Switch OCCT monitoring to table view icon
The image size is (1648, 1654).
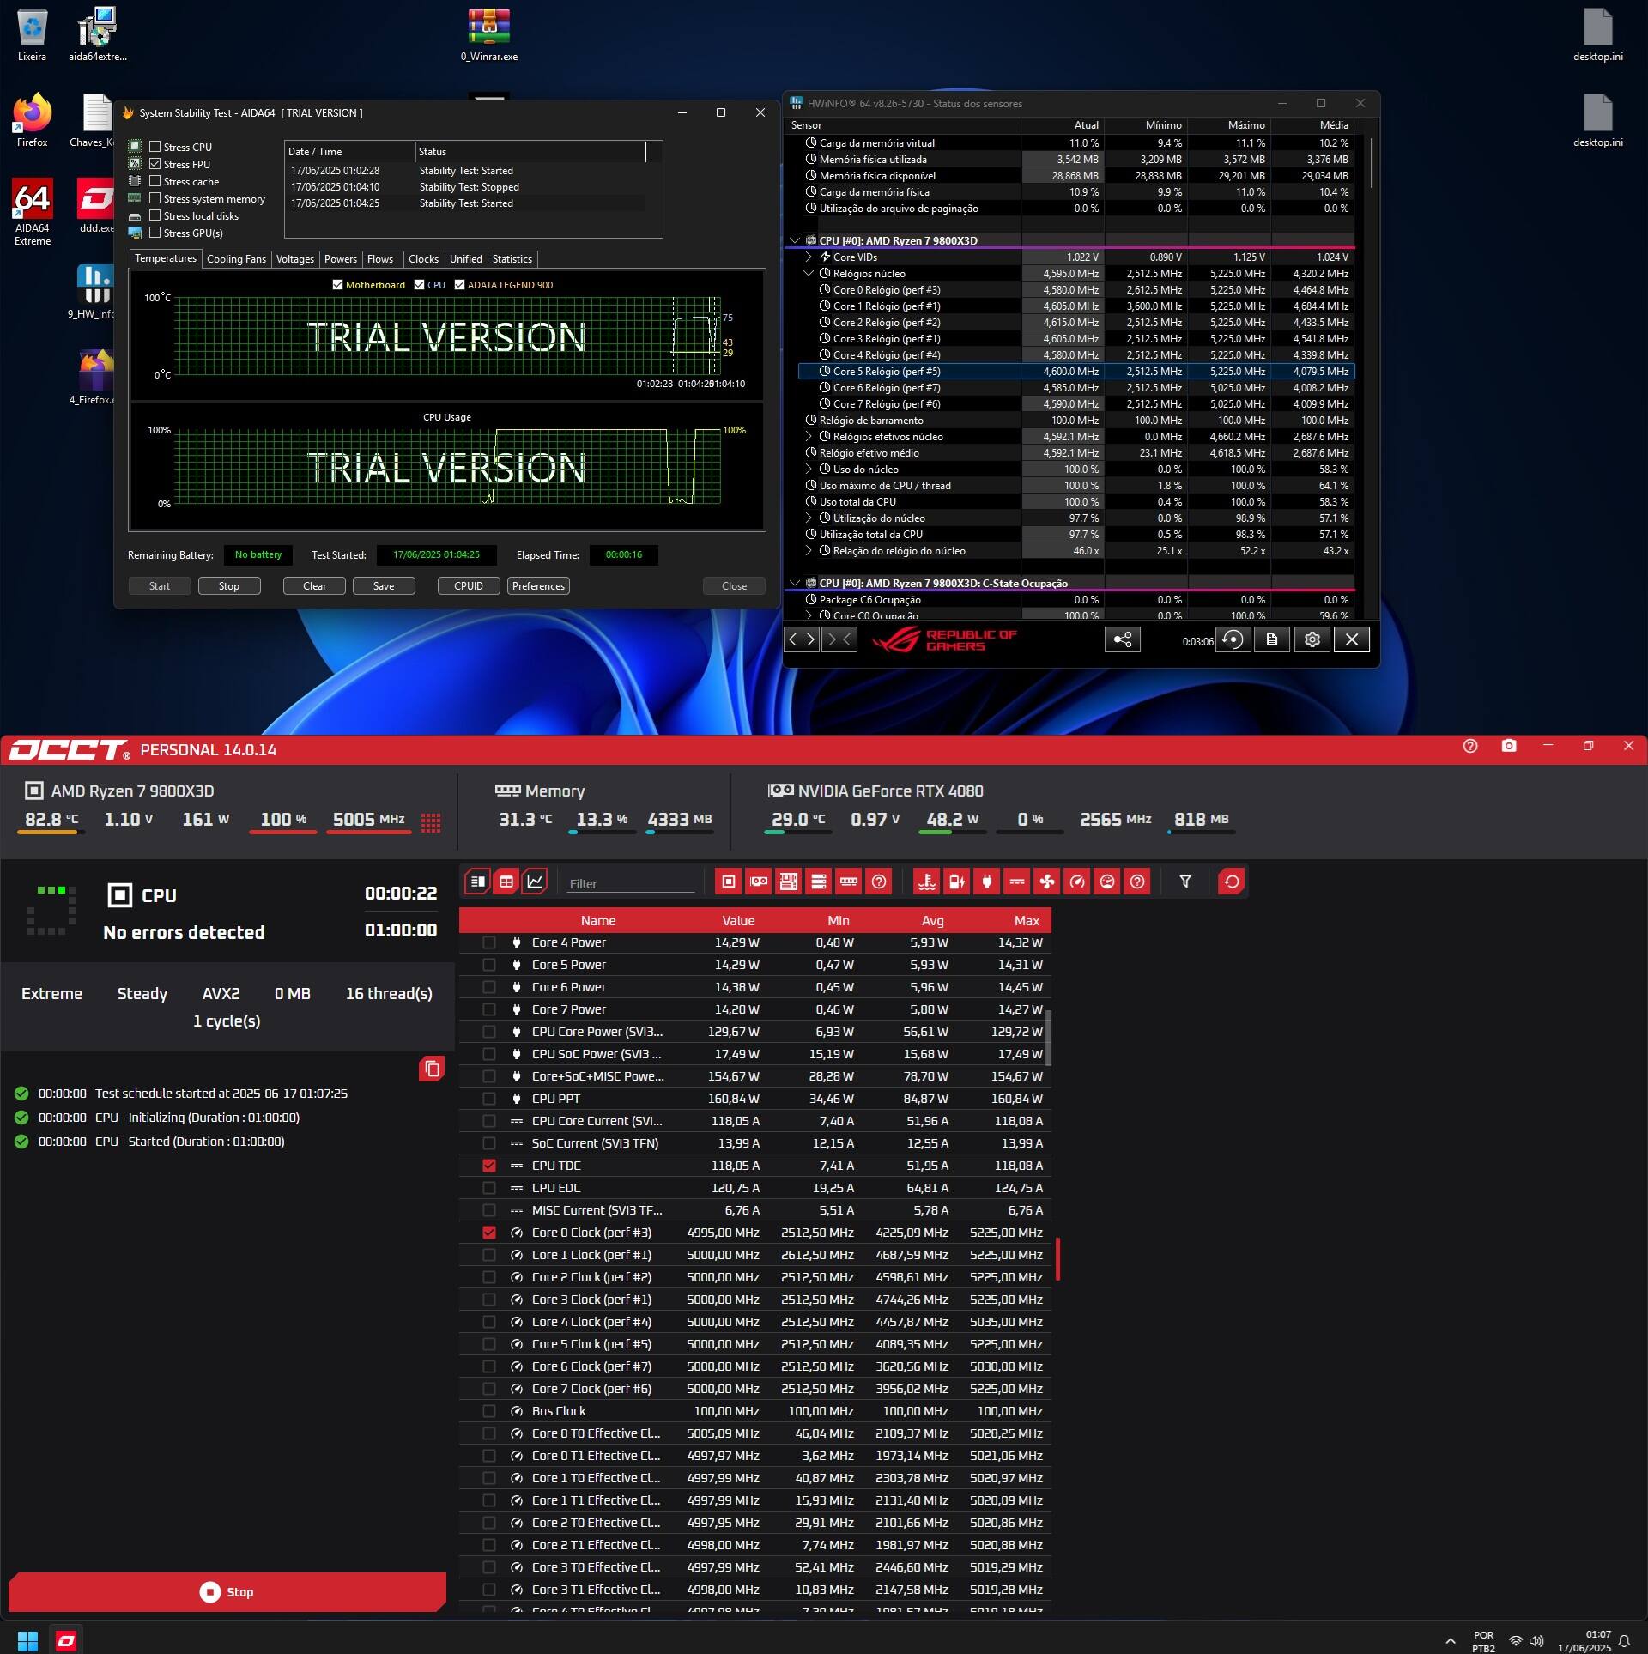[506, 882]
